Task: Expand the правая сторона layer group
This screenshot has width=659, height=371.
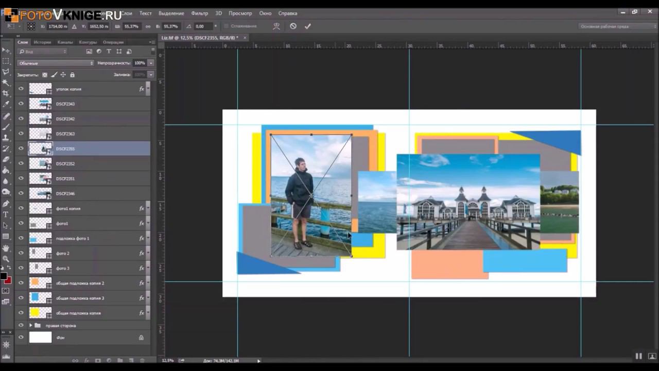Action: [x=31, y=326]
